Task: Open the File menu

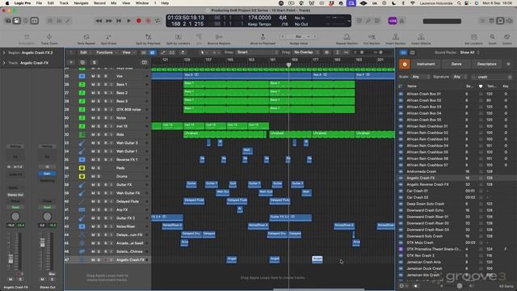Action: click(x=39, y=3)
